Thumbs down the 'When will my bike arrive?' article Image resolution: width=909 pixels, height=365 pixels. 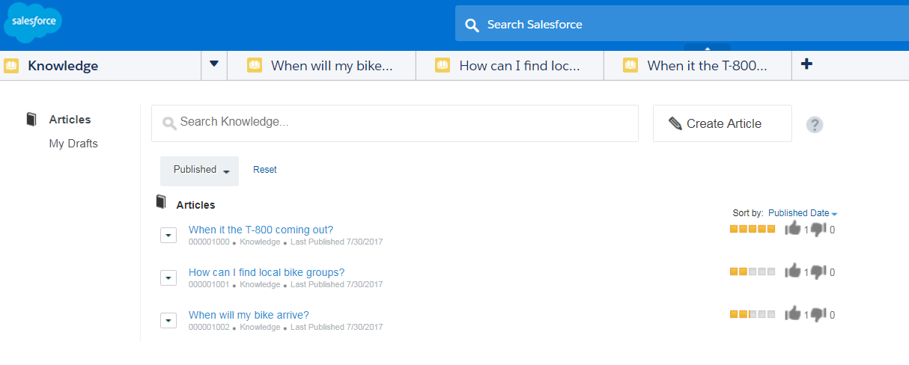coord(818,315)
